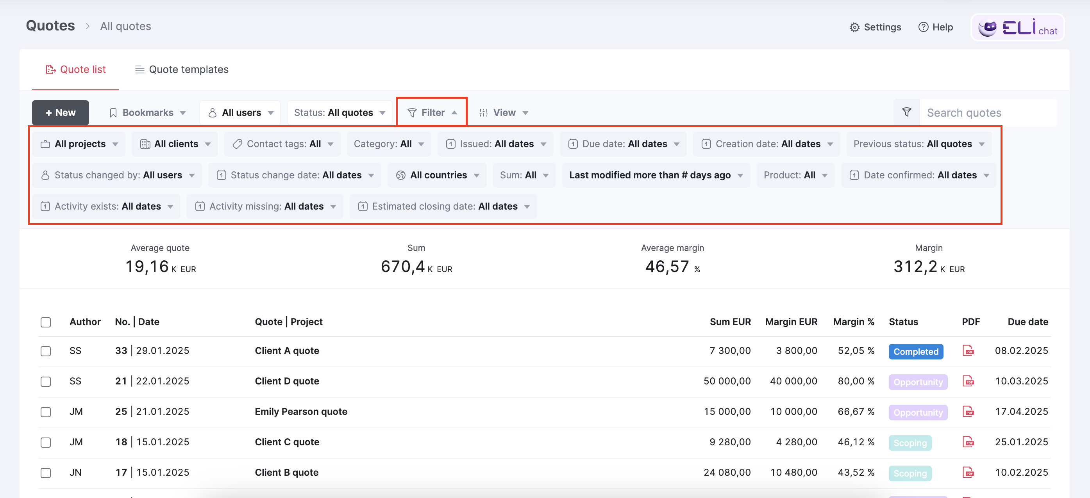This screenshot has height=498, width=1090.
Task: Click the Due date calendar icon
Action: 573,144
